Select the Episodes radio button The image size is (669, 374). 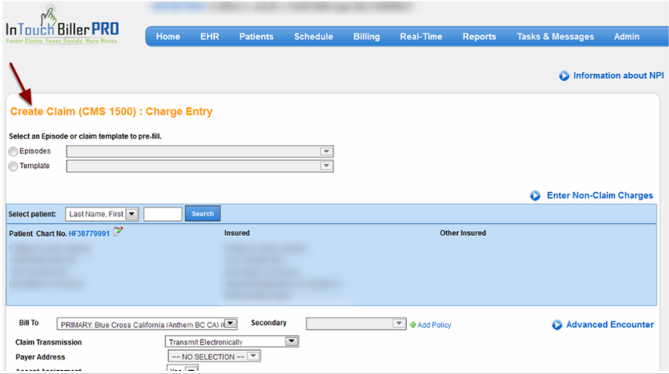click(x=13, y=151)
